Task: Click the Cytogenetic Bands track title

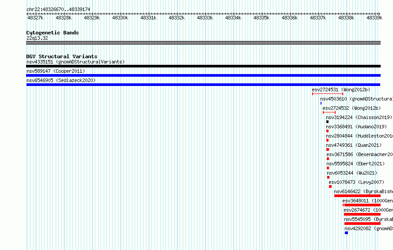Action: pos(53,33)
